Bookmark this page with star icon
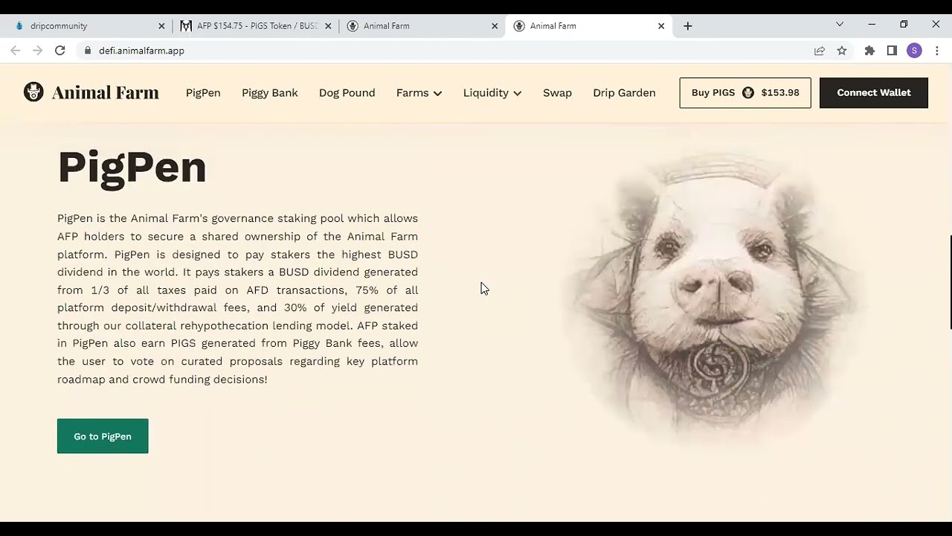The image size is (952, 536). [x=842, y=51]
